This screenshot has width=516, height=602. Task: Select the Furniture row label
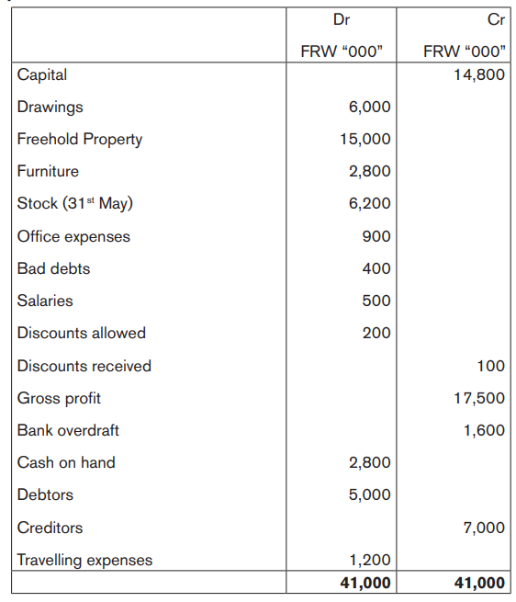click(48, 171)
